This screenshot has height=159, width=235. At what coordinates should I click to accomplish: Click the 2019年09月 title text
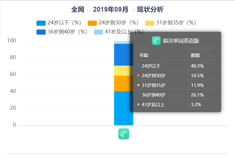[111, 9]
